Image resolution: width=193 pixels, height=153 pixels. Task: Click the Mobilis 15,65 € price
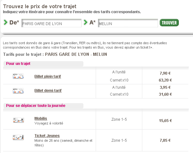[x=165, y=121]
